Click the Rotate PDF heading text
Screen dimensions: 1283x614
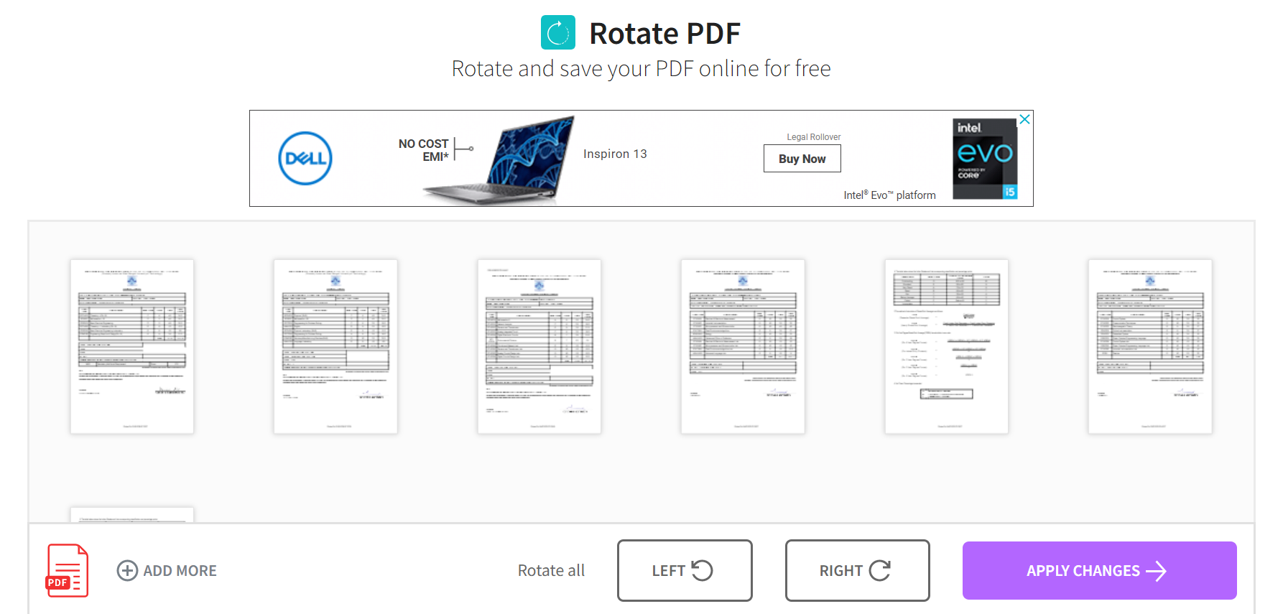[x=664, y=33]
